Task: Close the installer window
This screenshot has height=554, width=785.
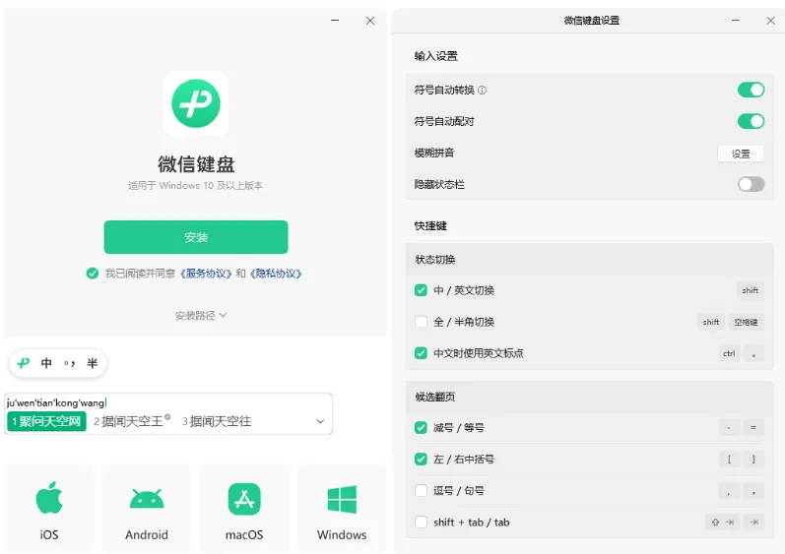Action: (x=370, y=21)
